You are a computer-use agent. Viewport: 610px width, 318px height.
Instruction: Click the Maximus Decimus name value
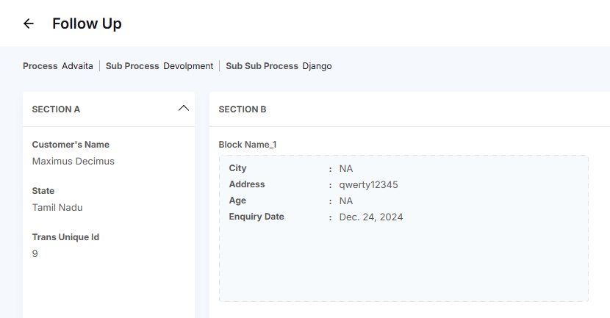(73, 161)
